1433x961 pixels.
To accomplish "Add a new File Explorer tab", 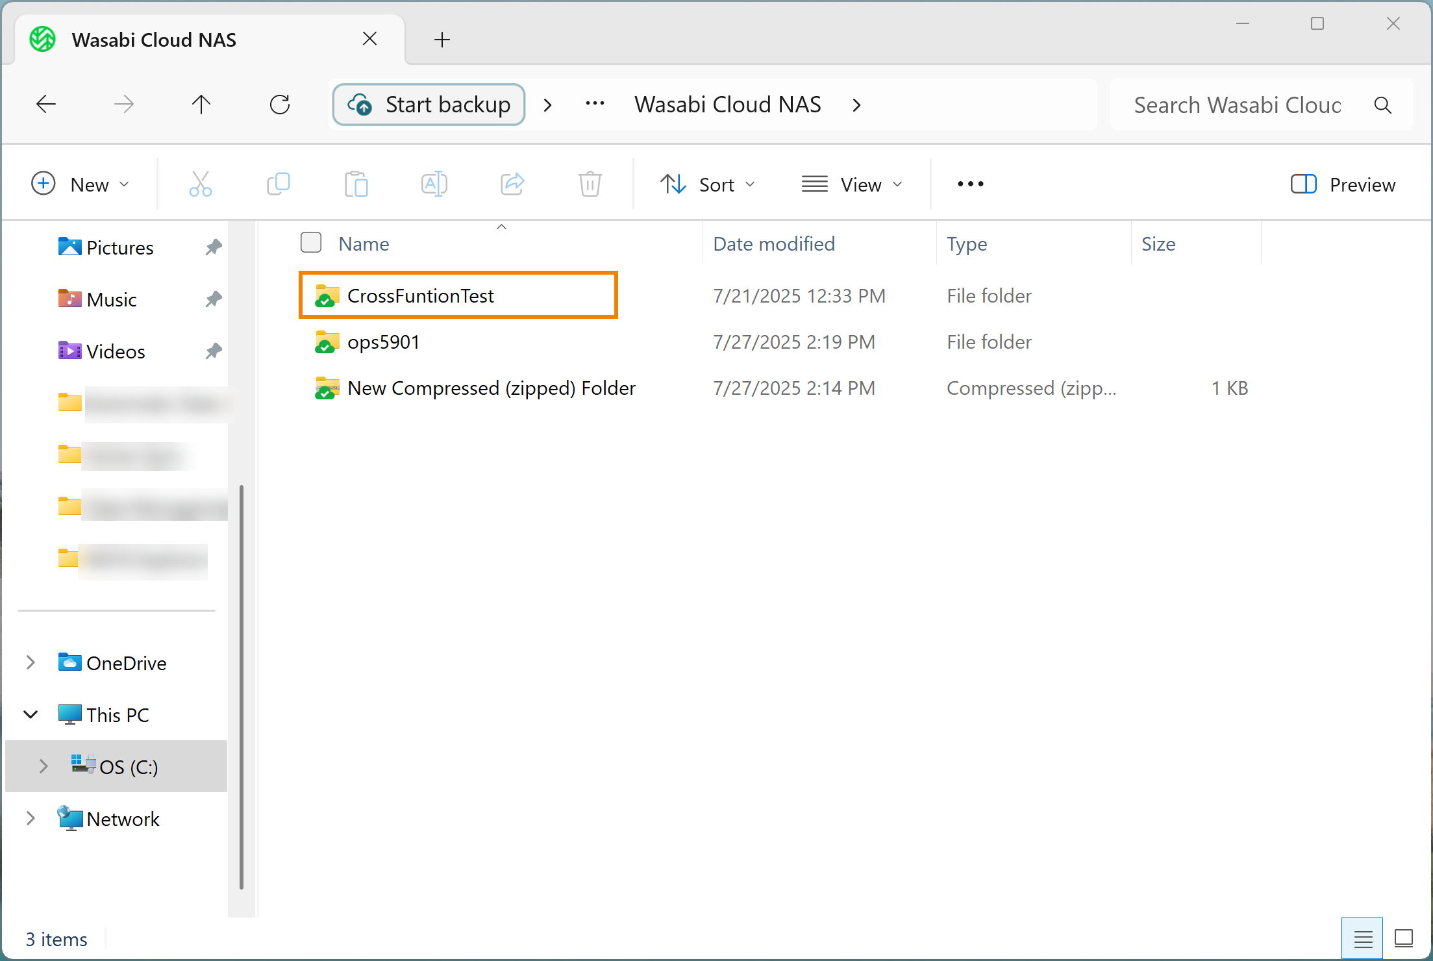I will 442,40.
